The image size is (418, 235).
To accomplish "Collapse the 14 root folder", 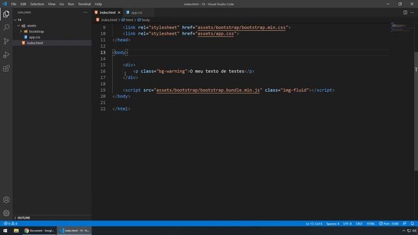I will [x=15, y=20].
